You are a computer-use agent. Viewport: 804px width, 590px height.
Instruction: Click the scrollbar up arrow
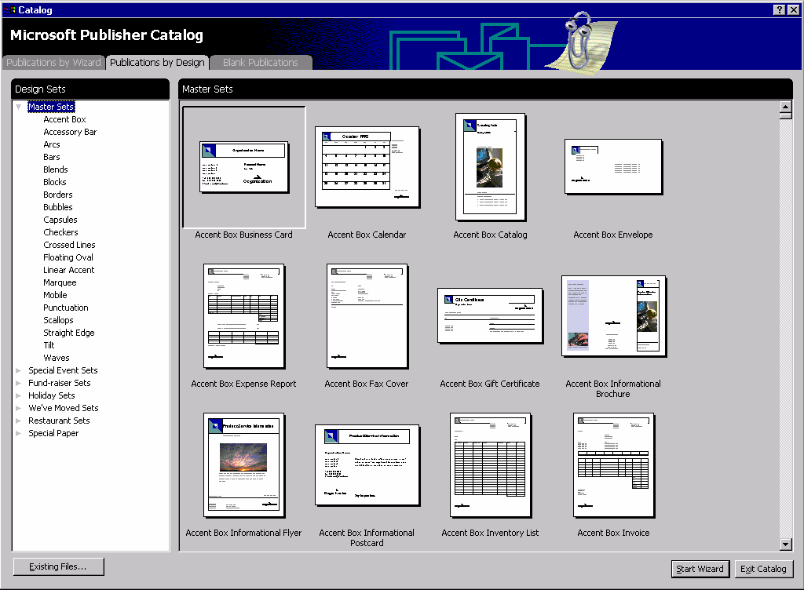pos(785,107)
